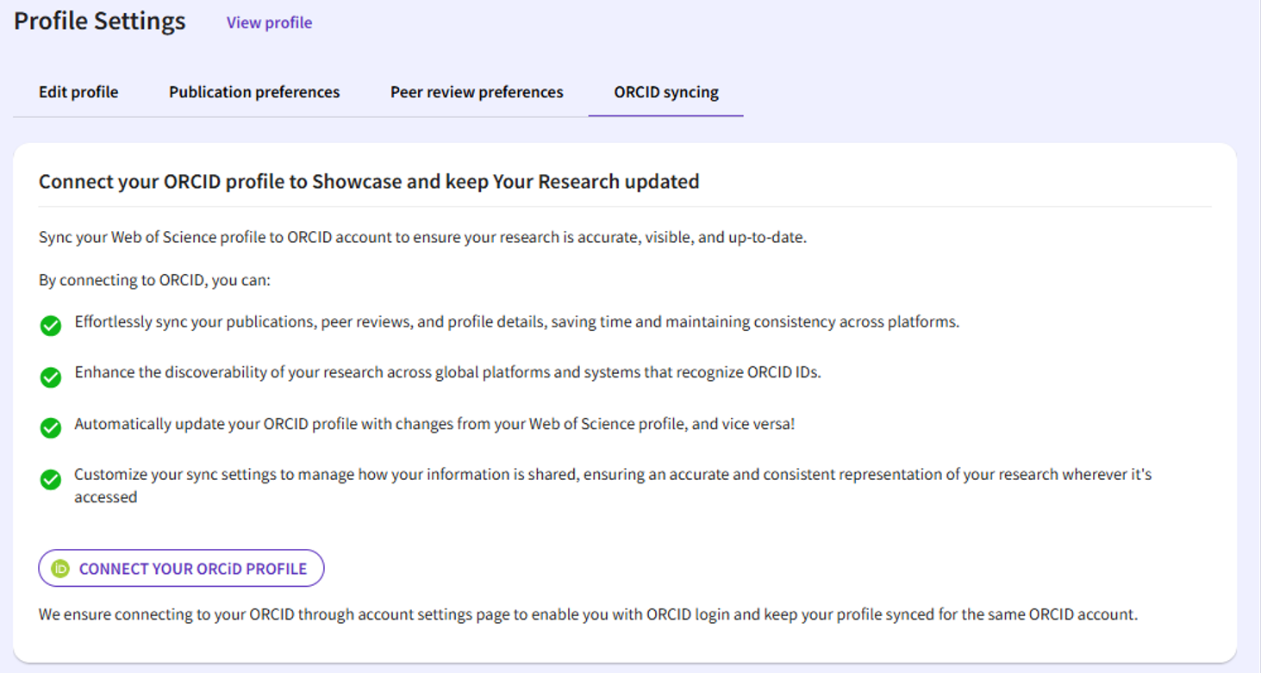Select the ORCID syncing tab
The height and width of the screenshot is (673, 1261).
(x=665, y=91)
